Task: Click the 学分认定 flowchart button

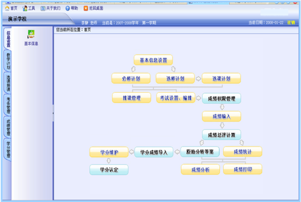Action: 109,170
